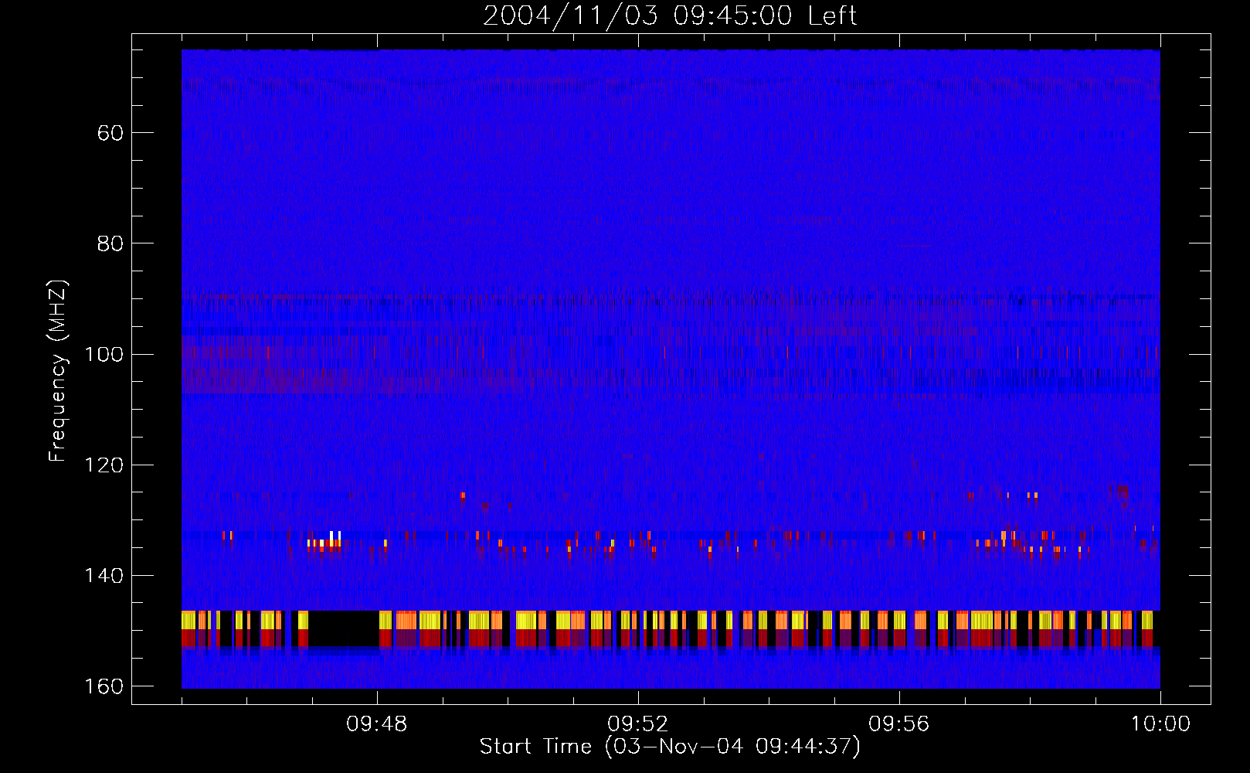The height and width of the screenshot is (773, 1250).
Task: Click the 09:52 time tick label
Action: (x=638, y=724)
